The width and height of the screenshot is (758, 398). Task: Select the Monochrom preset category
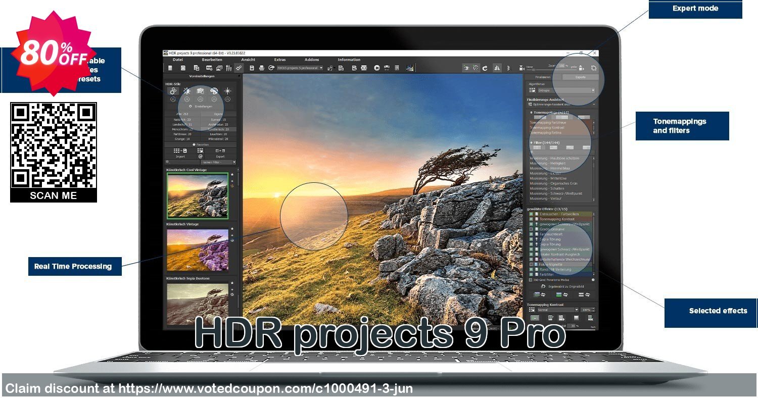[x=182, y=129]
